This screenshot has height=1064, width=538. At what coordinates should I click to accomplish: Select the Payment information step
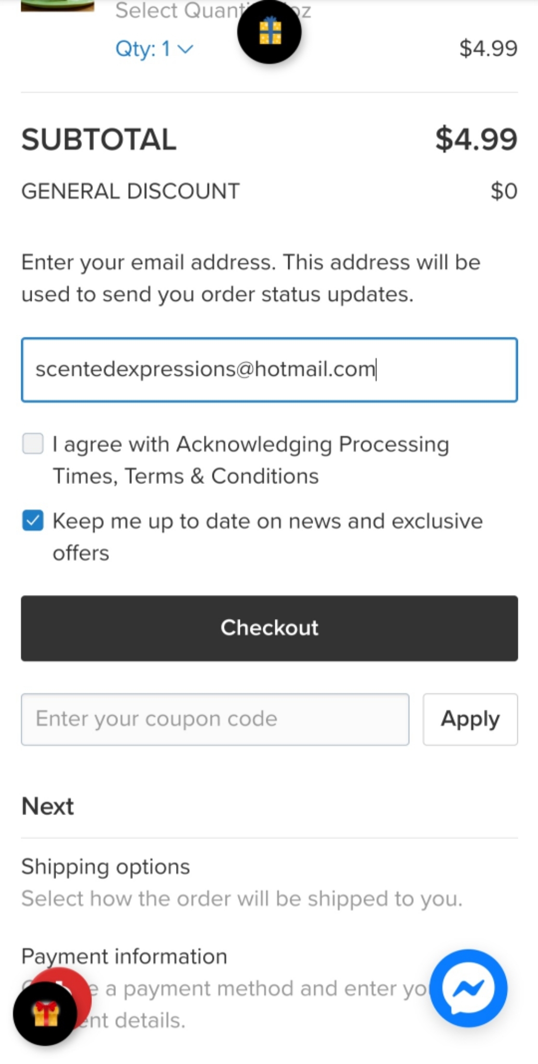coord(124,956)
